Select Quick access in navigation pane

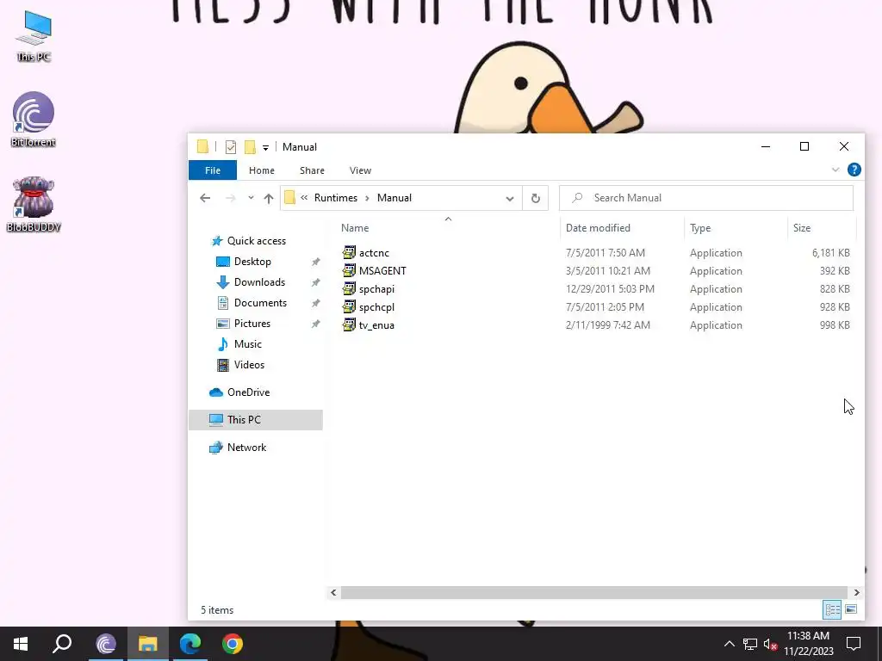coord(257,241)
